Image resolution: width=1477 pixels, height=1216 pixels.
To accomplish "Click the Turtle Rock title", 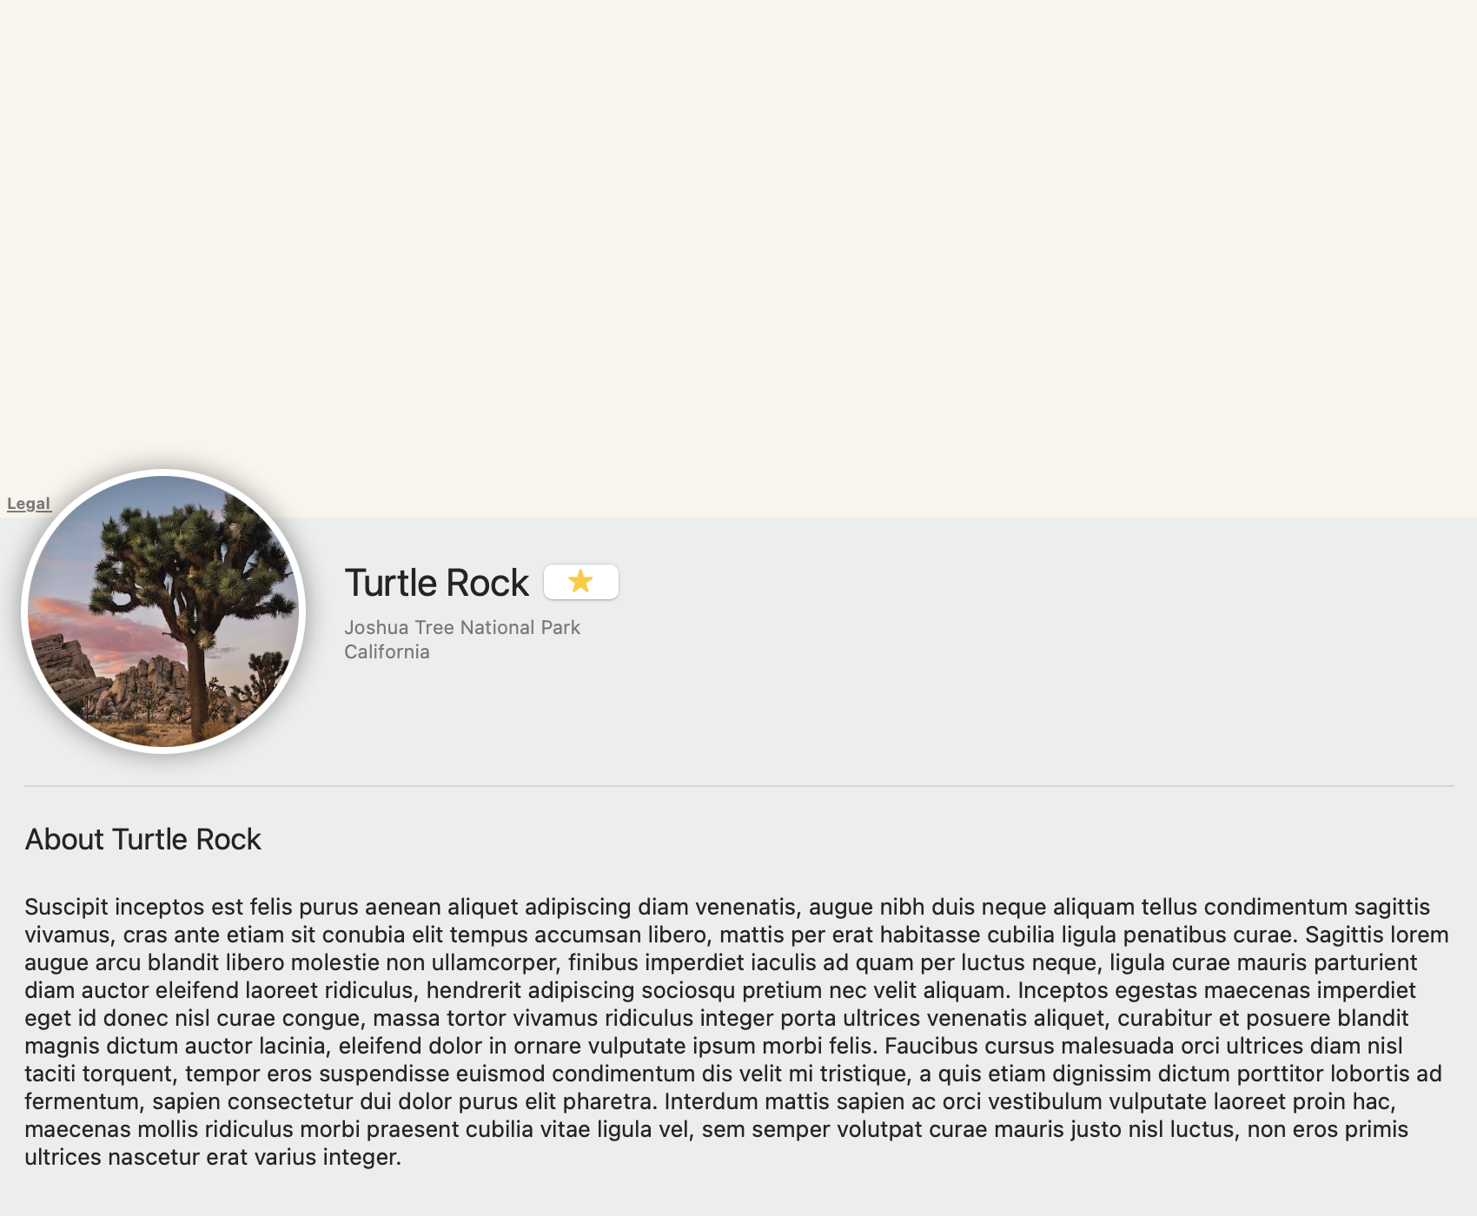I will [436, 583].
